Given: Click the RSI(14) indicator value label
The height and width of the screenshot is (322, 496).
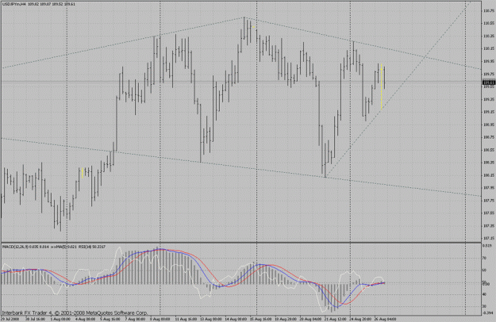Looking at the screenshot, I should [x=92, y=247].
